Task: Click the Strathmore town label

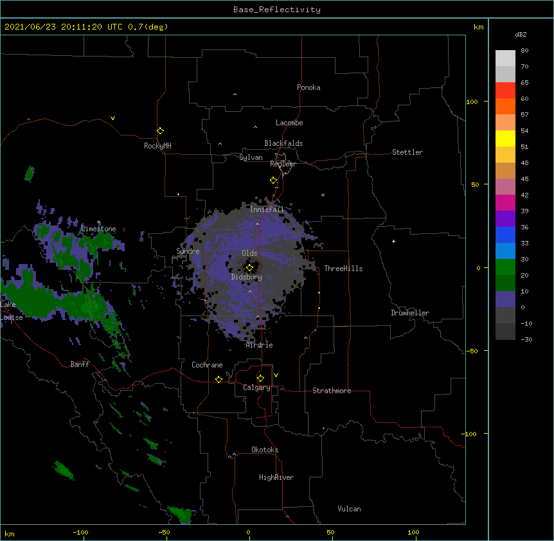Action: click(332, 391)
